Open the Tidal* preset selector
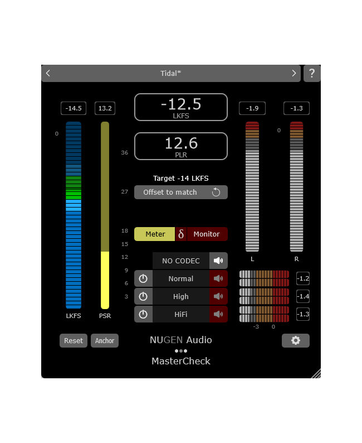The width and height of the screenshot is (362, 443). 171,73
